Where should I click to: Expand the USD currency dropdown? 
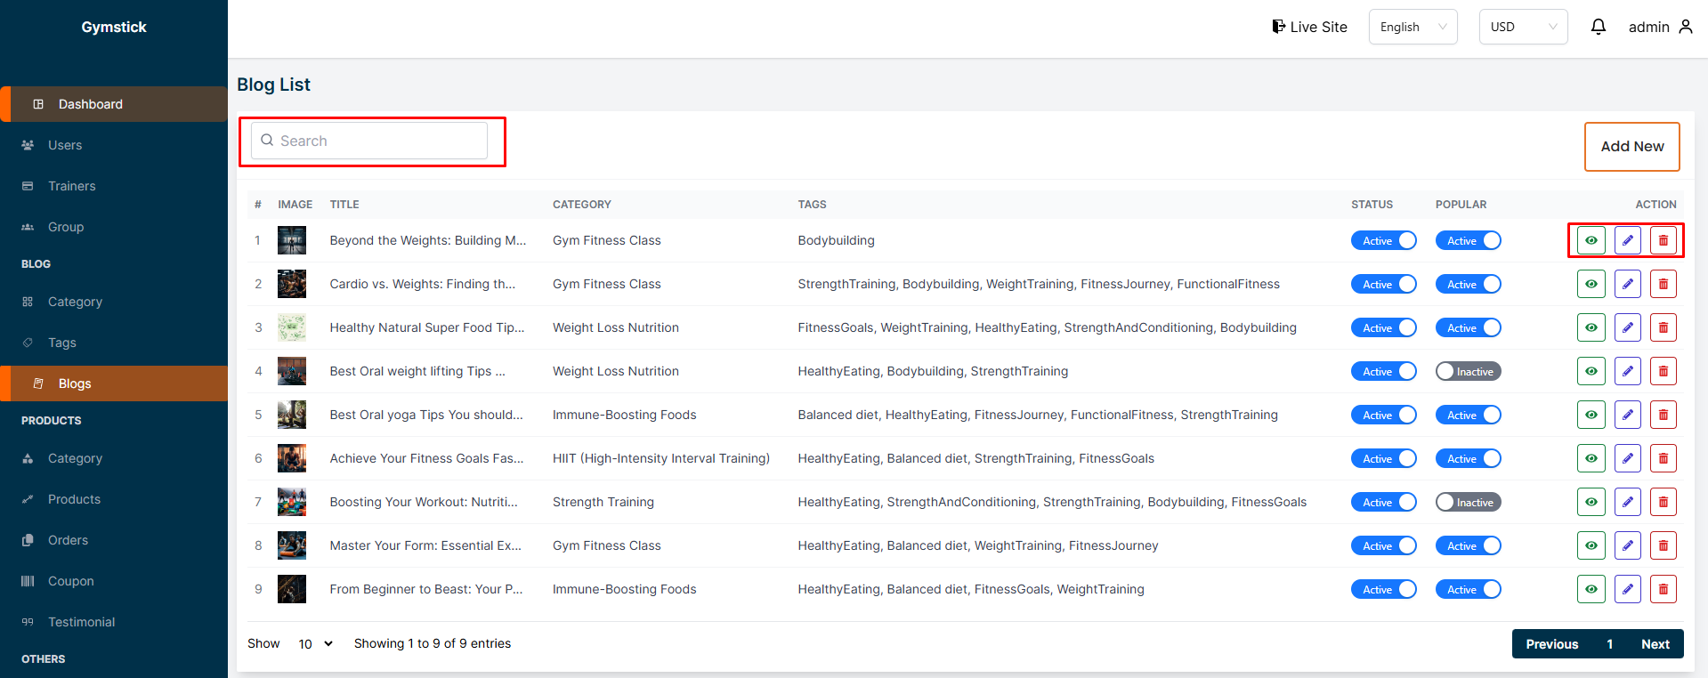[x=1523, y=27]
